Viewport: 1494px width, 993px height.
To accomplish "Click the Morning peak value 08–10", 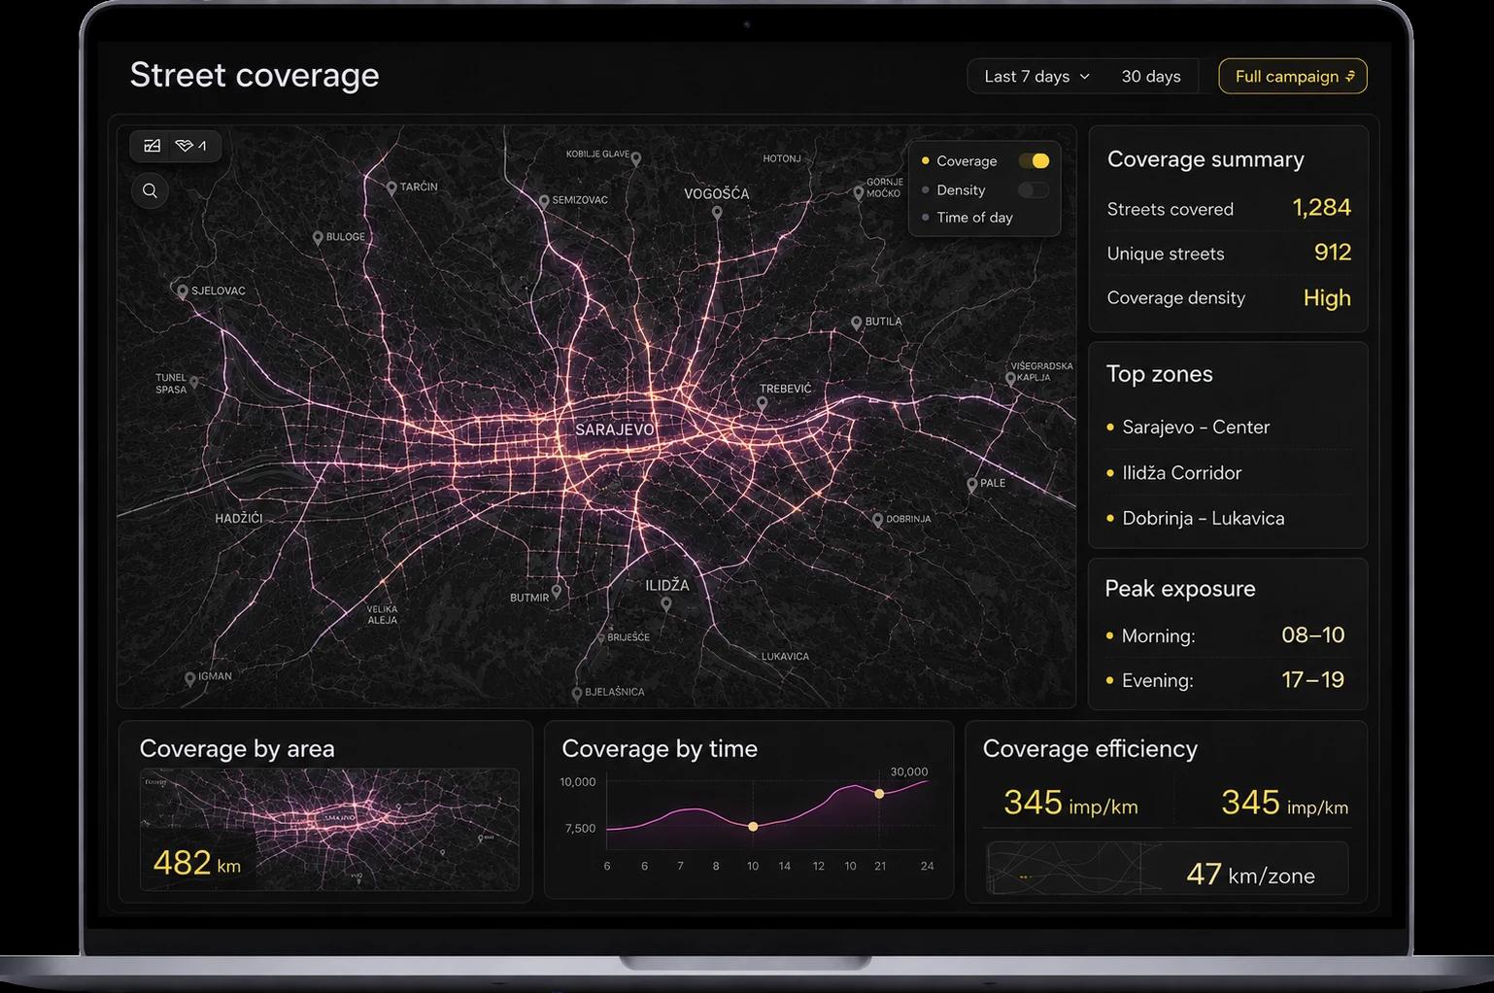I will [1312, 635].
